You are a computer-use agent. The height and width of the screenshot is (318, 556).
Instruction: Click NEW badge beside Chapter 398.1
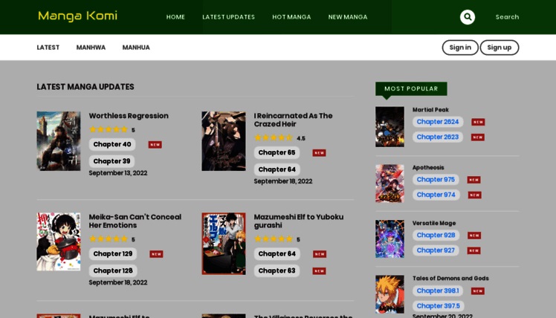click(478, 291)
